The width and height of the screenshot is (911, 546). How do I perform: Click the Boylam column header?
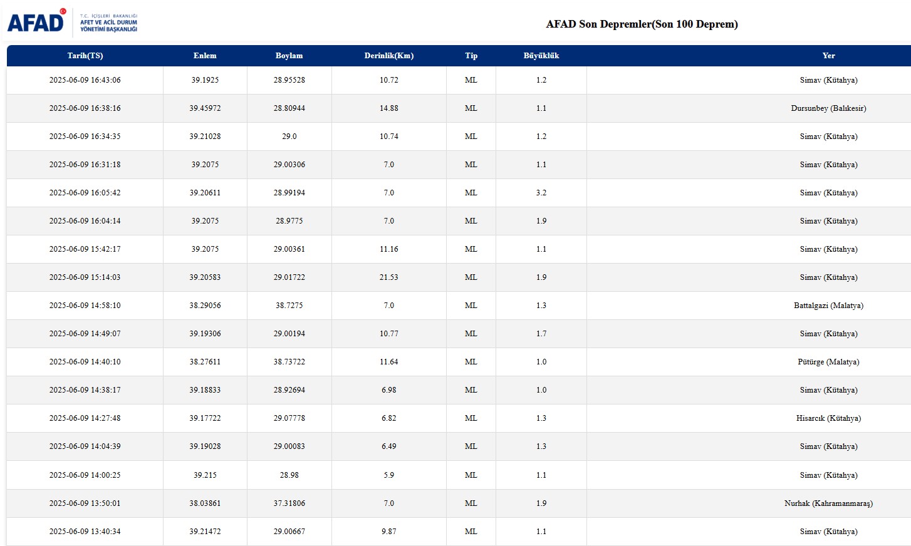[289, 56]
